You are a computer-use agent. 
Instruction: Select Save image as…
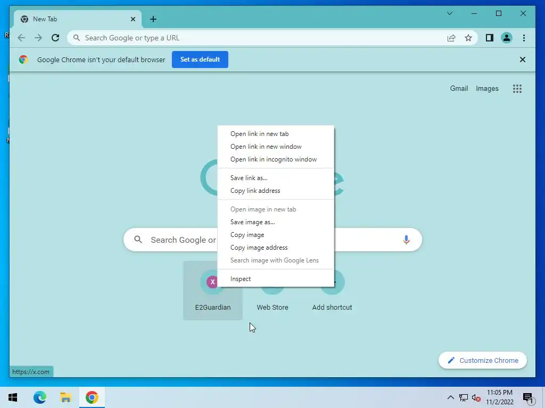(x=276, y=222)
